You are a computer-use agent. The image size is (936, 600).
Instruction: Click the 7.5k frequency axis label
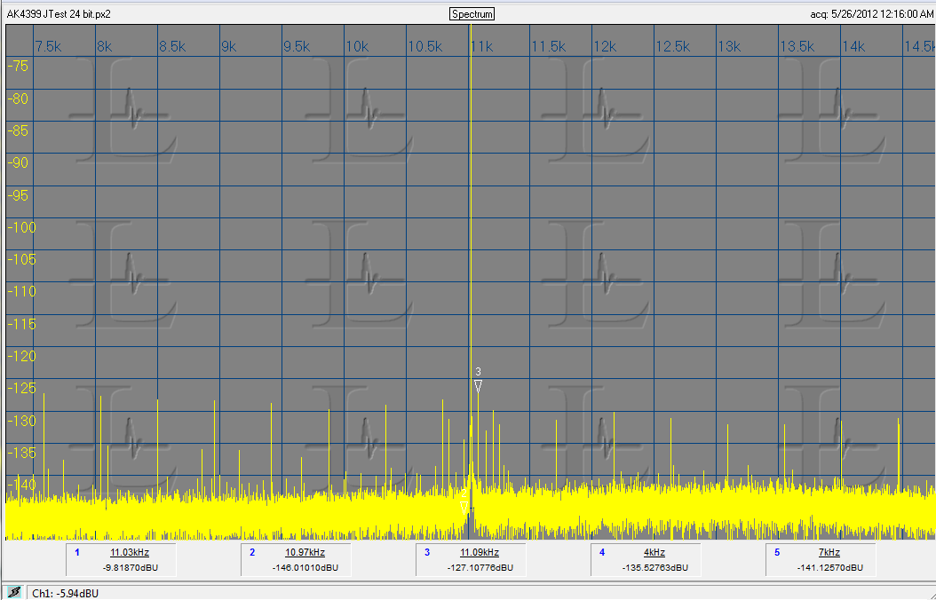tap(48, 46)
